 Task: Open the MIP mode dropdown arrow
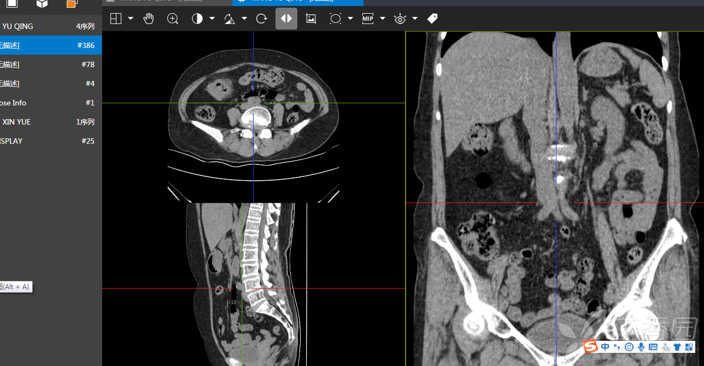(383, 19)
